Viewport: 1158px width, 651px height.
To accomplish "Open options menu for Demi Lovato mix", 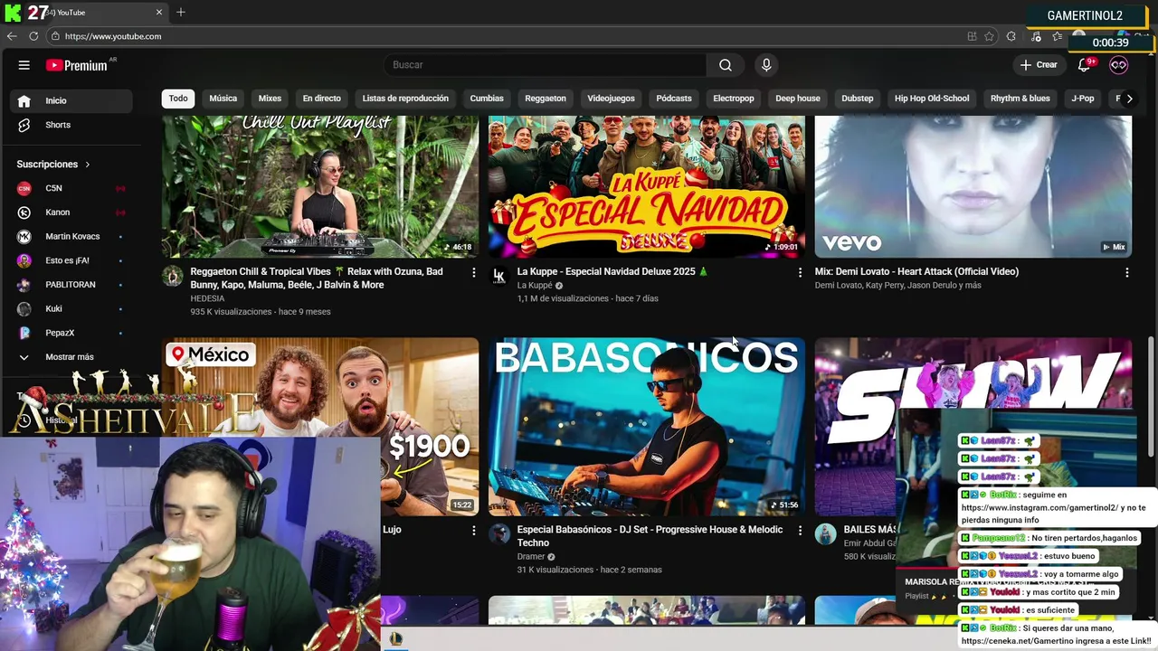I will [x=1126, y=272].
